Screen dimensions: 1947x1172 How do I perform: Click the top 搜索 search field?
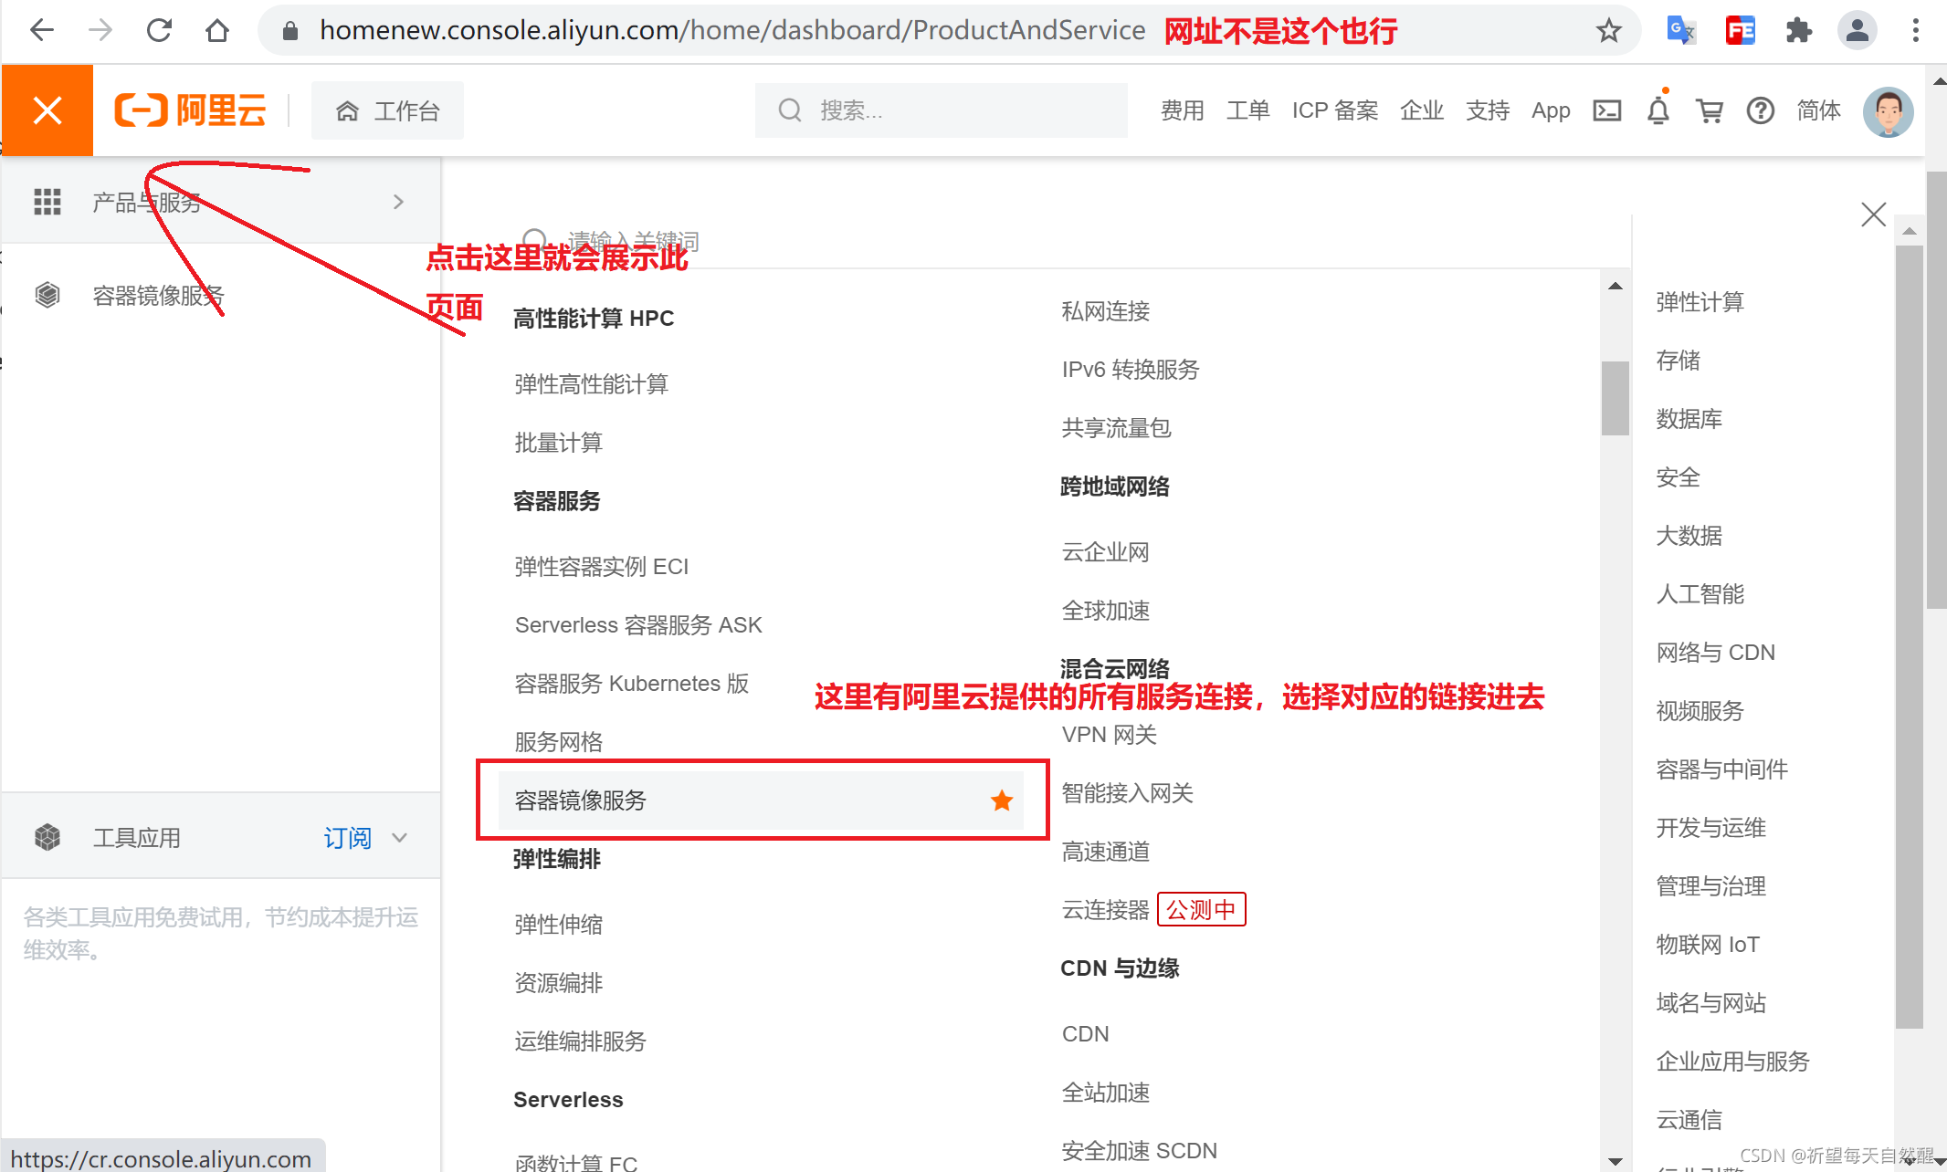click(941, 110)
